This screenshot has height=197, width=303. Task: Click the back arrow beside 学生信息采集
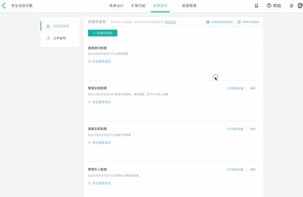point(4,5)
